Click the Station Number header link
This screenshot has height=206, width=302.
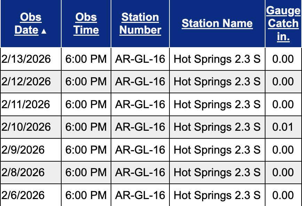pos(140,24)
